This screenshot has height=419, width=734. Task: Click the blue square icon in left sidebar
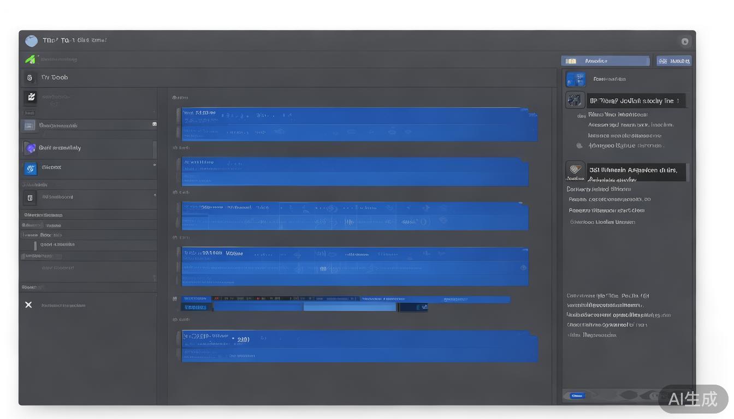31,168
